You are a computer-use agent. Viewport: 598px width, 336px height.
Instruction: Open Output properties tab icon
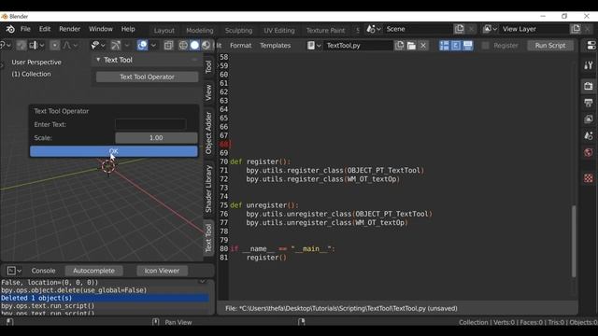tap(589, 103)
